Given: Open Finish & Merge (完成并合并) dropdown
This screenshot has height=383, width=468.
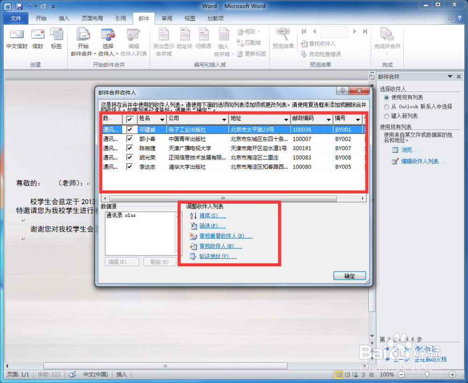Looking at the screenshot, I should (x=387, y=42).
